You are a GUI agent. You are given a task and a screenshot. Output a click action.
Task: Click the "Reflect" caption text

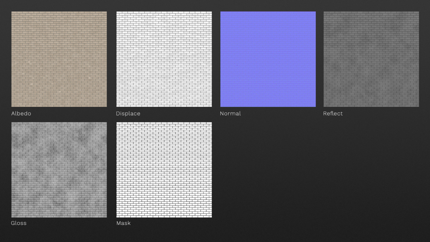tap(333, 114)
